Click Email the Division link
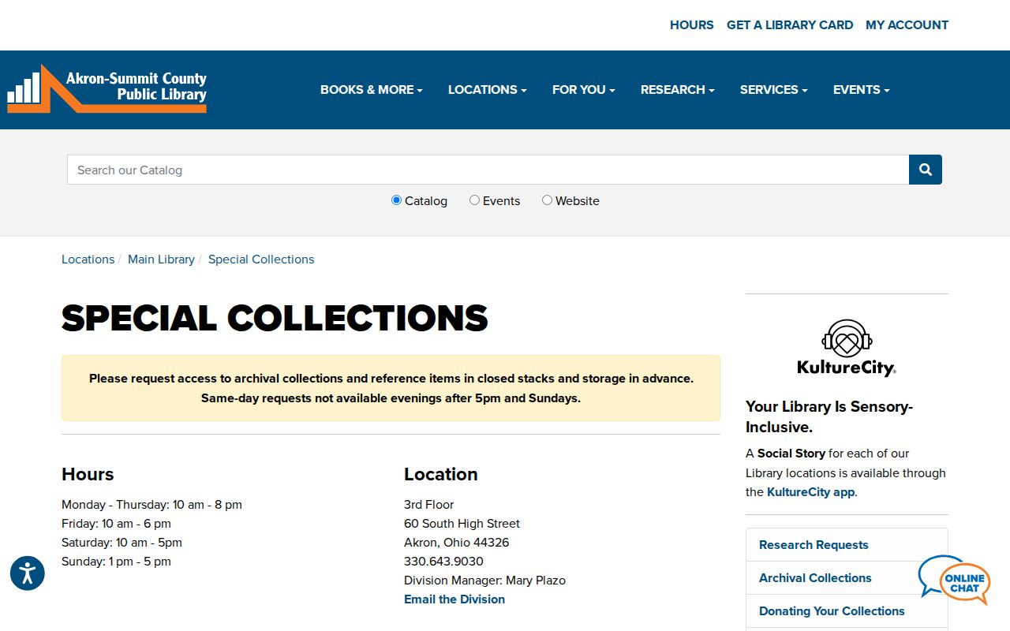 (454, 599)
